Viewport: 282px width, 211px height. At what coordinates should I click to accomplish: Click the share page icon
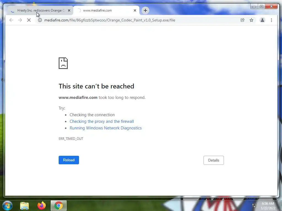tap(242, 20)
